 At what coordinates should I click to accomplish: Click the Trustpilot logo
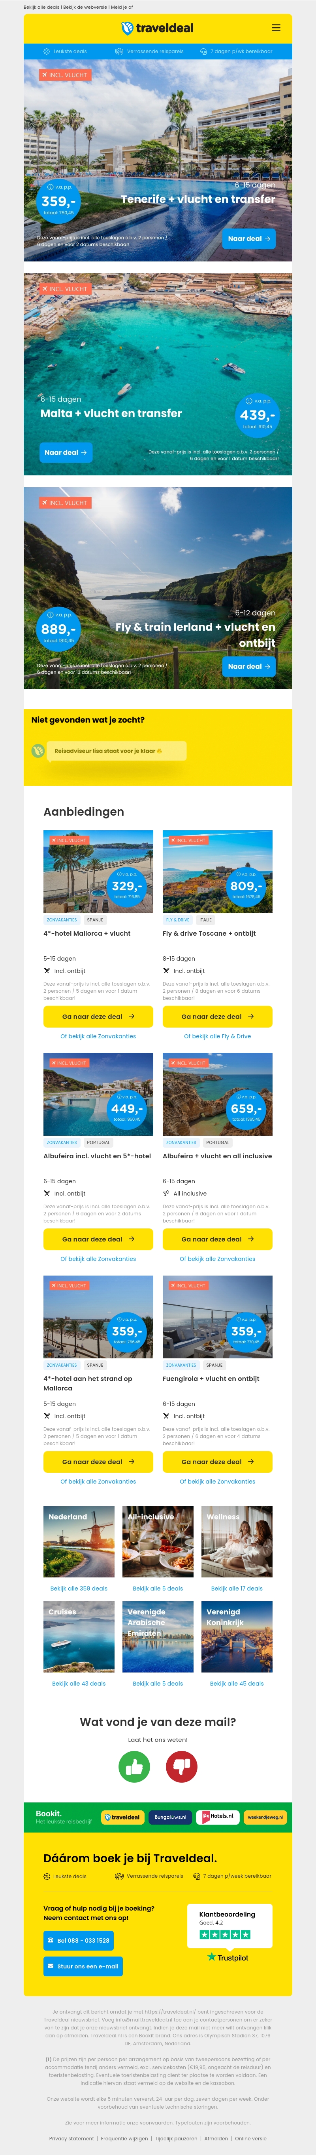(x=228, y=1957)
